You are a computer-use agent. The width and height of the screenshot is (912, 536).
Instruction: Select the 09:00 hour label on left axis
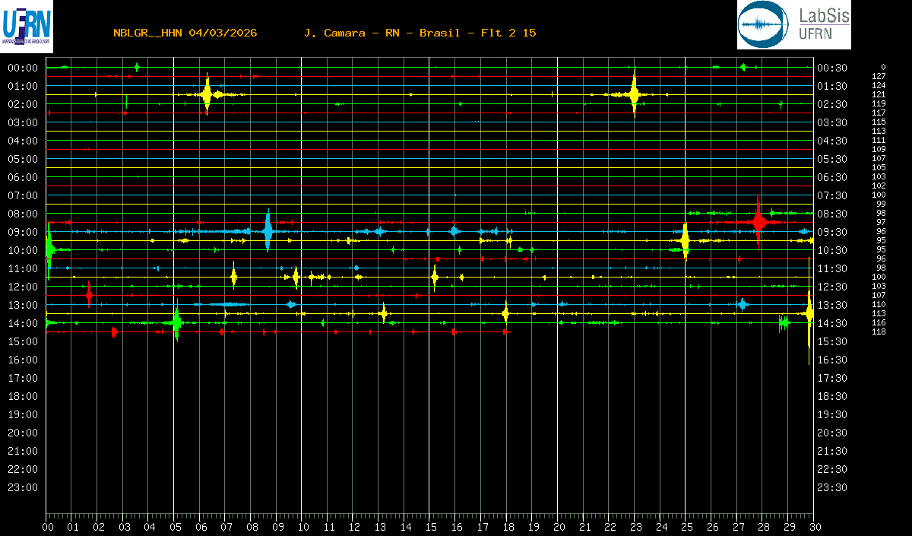(x=23, y=232)
